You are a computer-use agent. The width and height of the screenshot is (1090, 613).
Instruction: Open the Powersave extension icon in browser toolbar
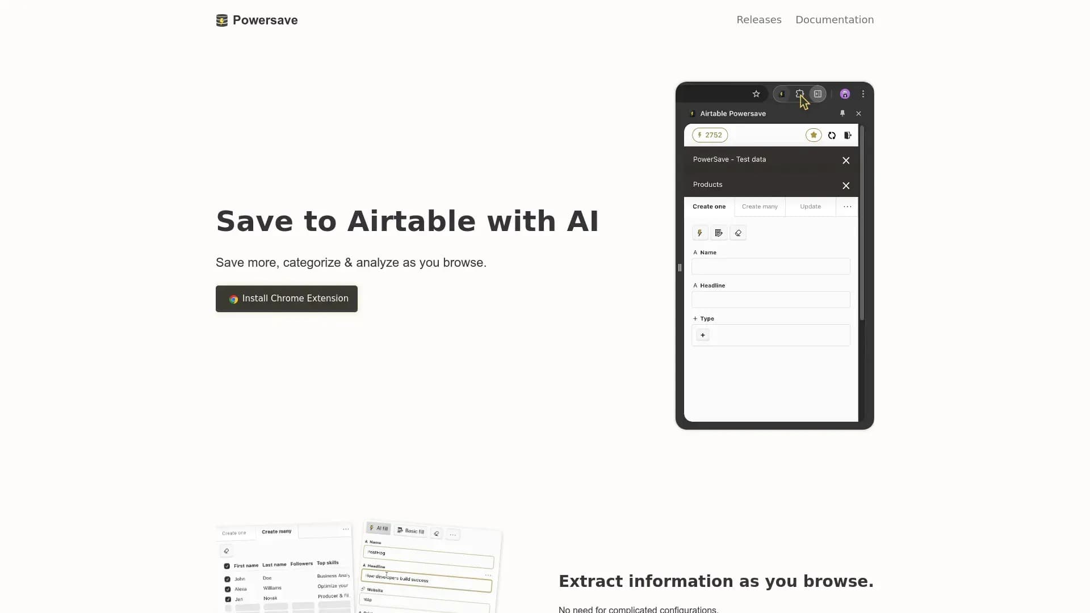(x=782, y=94)
